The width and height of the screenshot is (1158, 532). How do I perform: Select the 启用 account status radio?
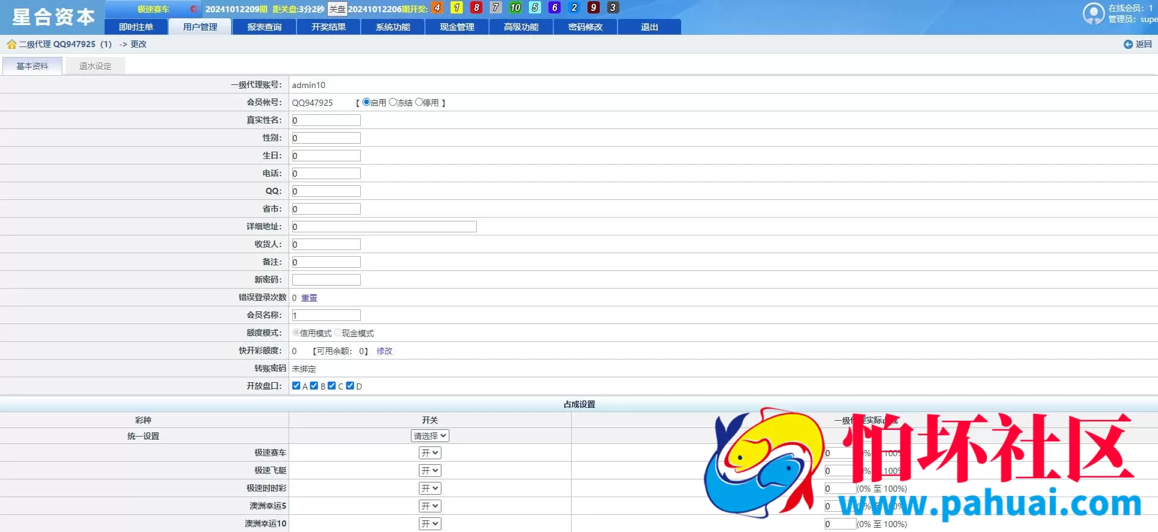[366, 102]
